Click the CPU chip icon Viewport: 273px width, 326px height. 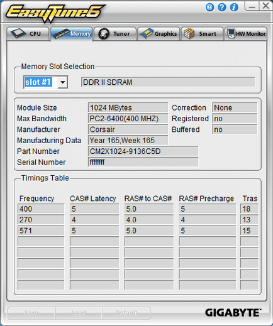18,33
